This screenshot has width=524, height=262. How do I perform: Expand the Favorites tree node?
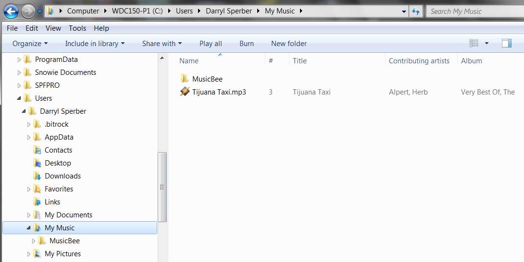click(29, 189)
